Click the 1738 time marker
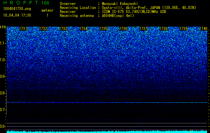 pos(163,29)
